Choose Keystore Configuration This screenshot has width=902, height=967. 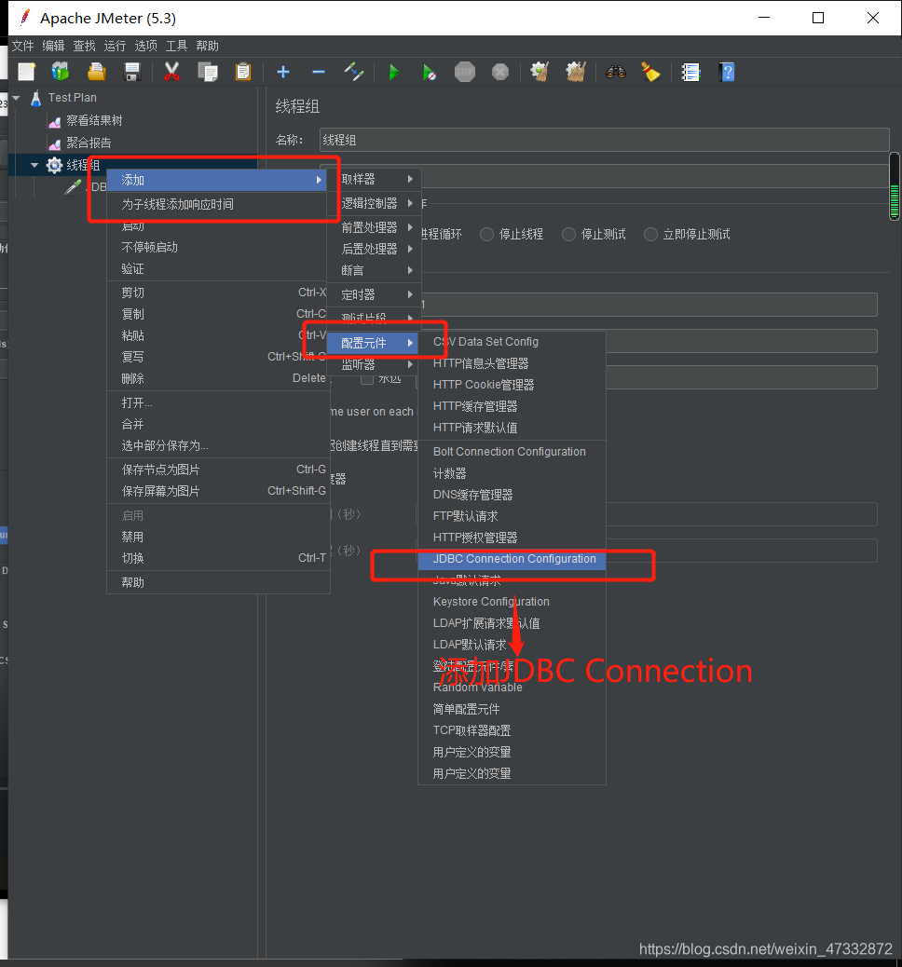pos(512,602)
